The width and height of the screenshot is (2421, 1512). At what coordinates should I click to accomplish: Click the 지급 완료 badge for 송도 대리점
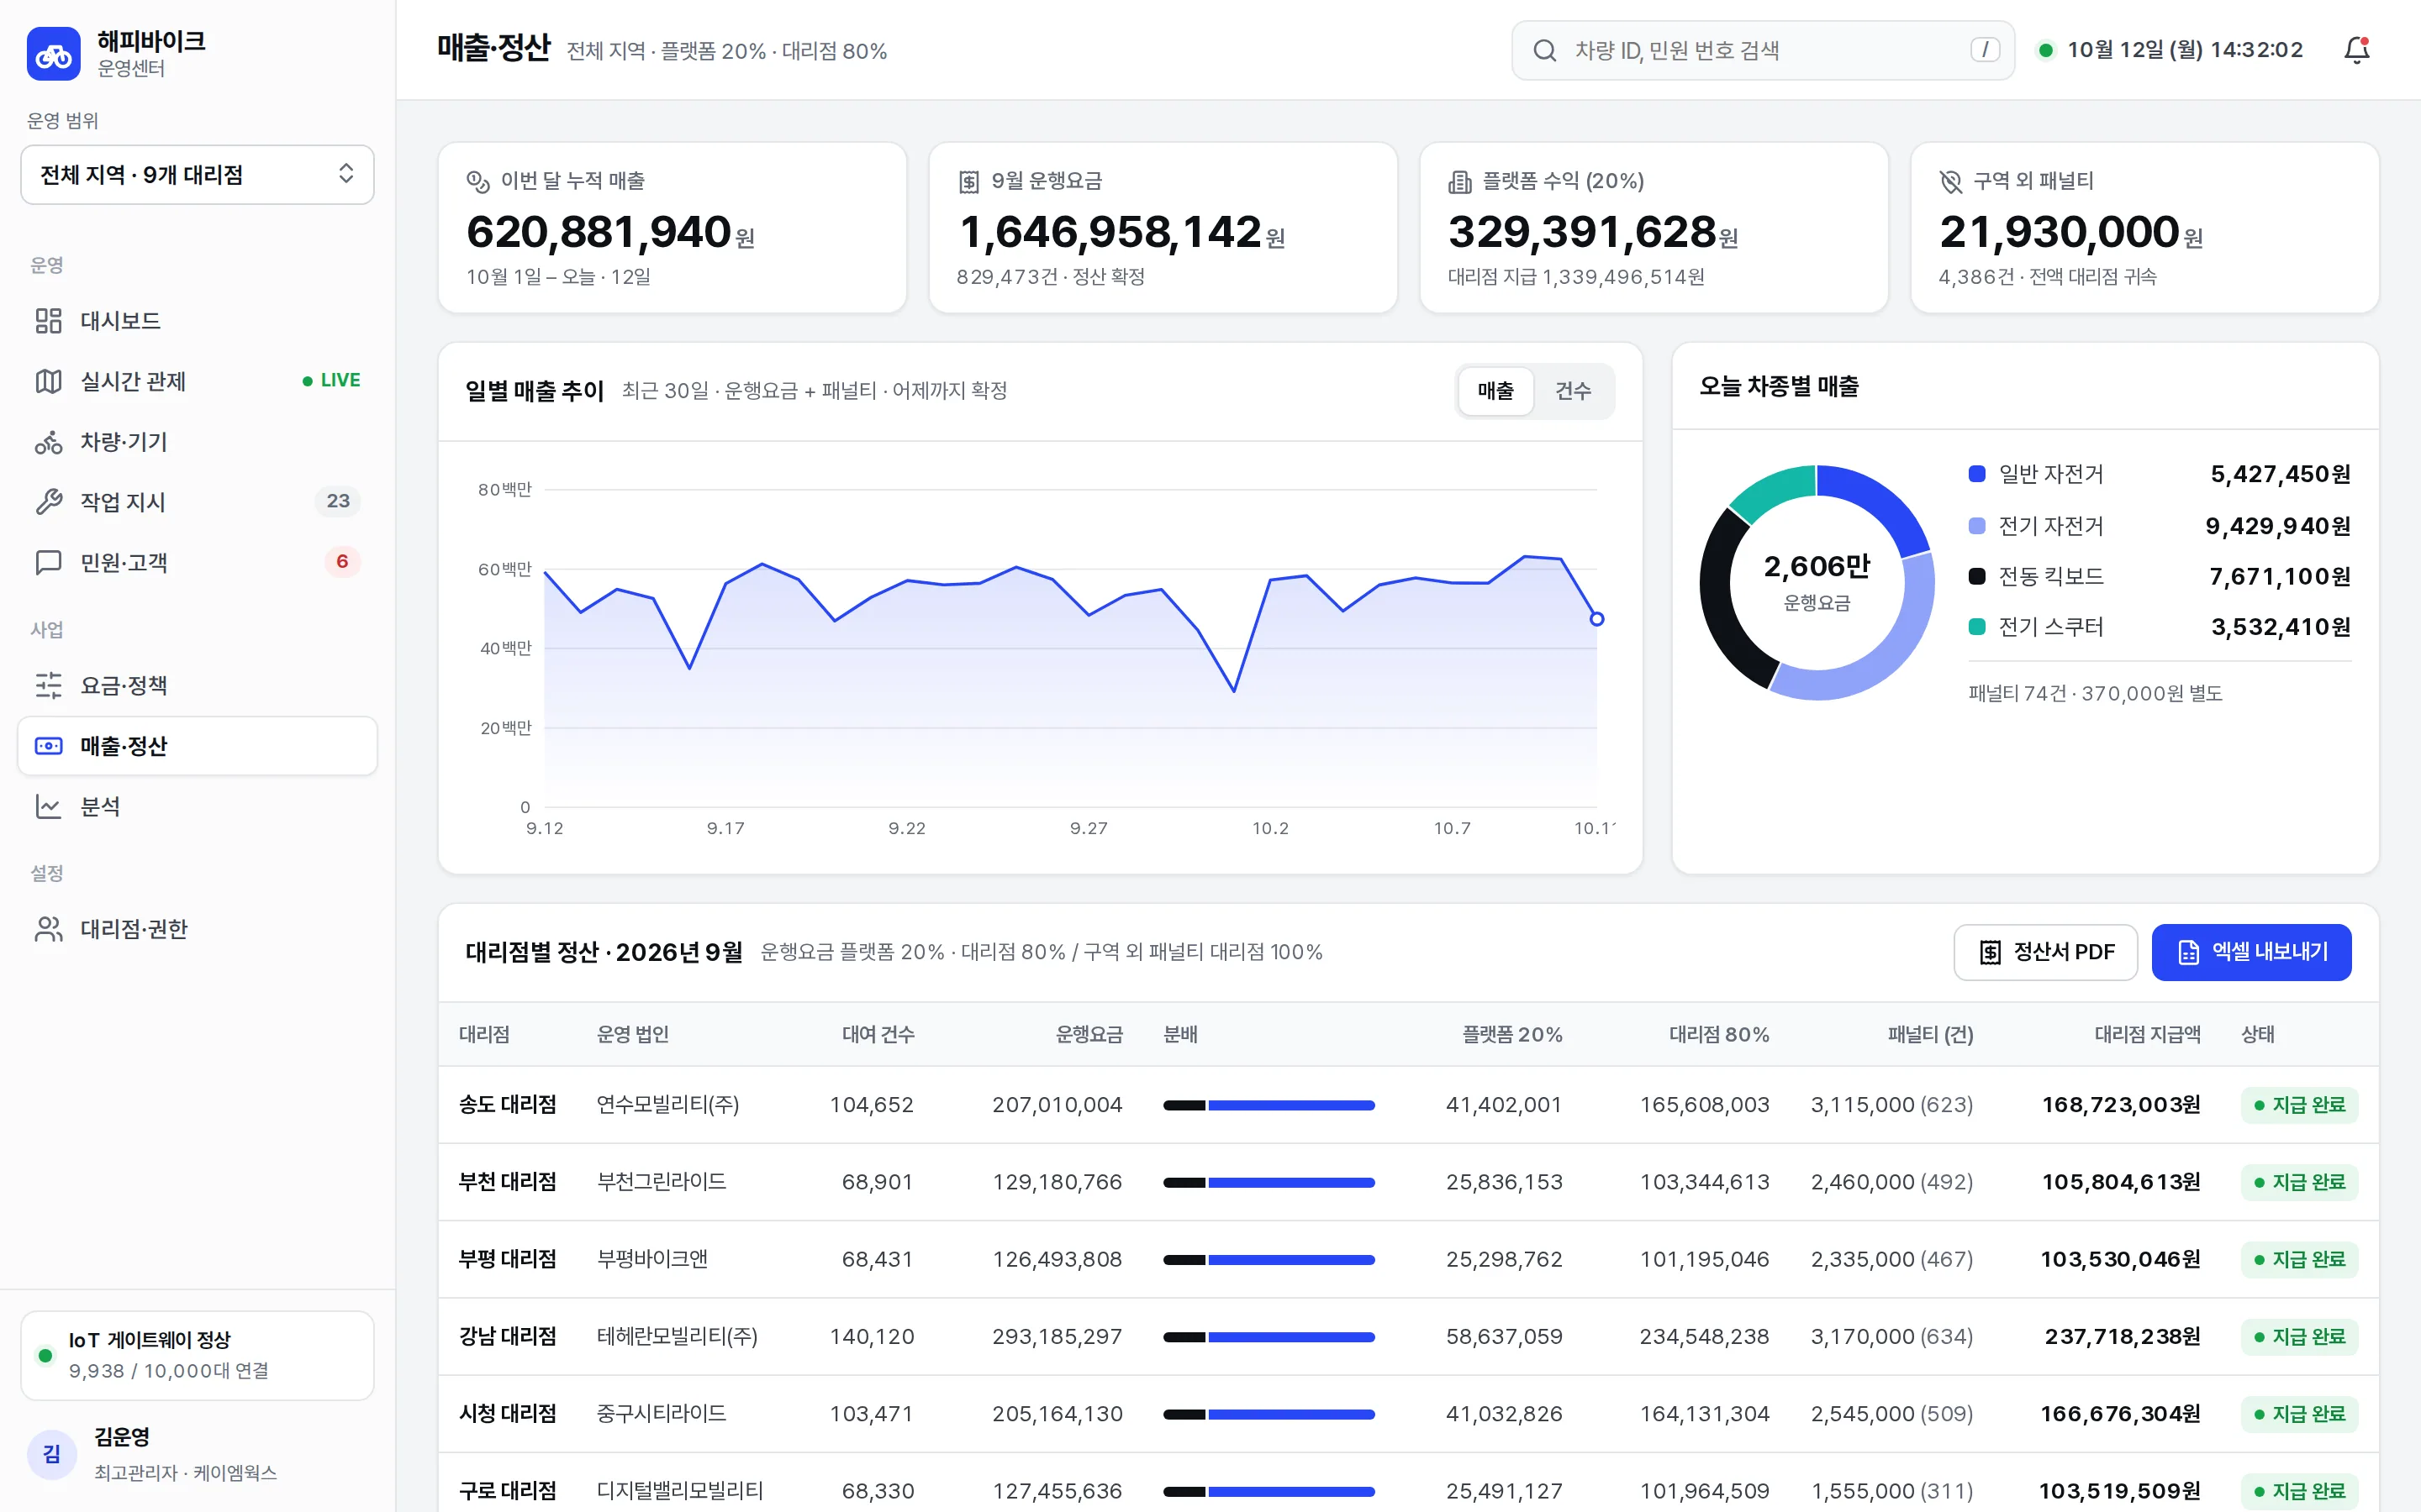coord(2299,1105)
